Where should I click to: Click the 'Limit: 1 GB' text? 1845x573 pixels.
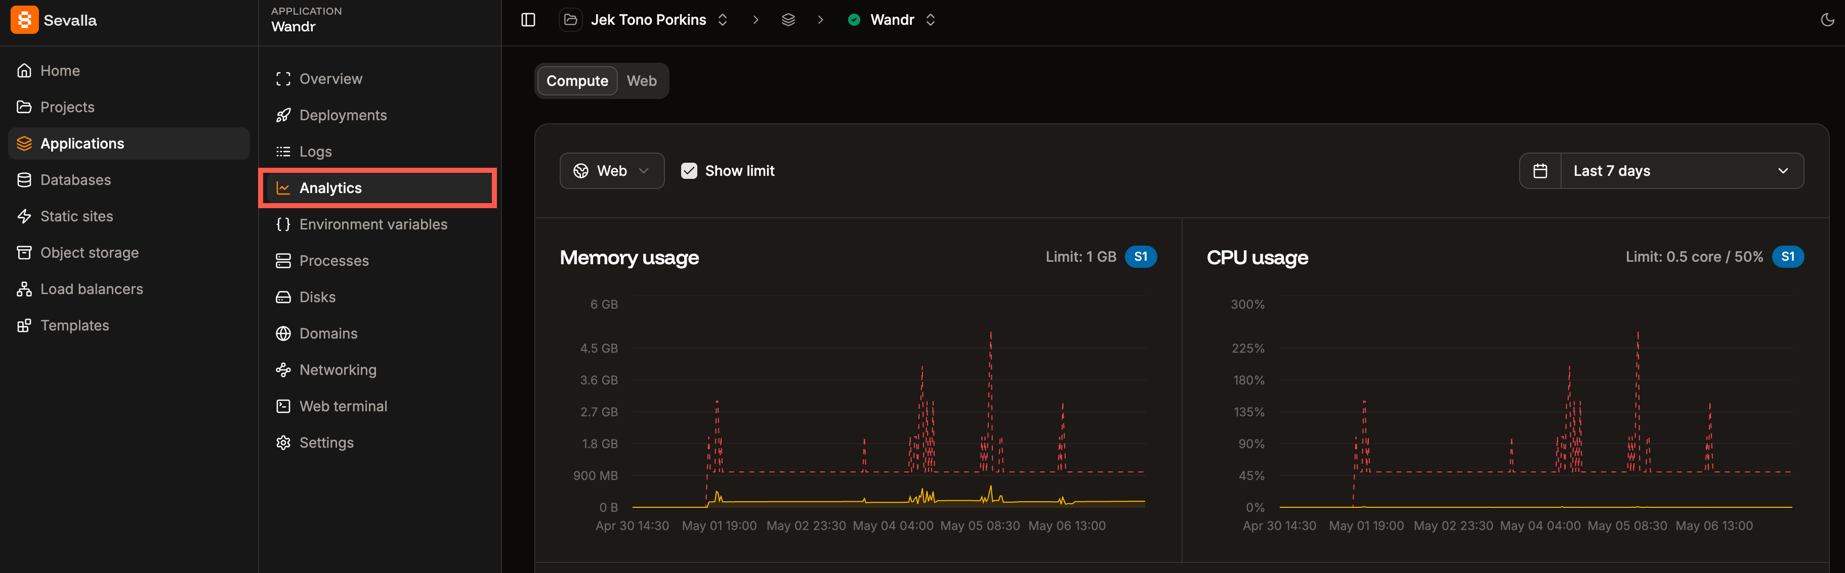[1081, 258]
